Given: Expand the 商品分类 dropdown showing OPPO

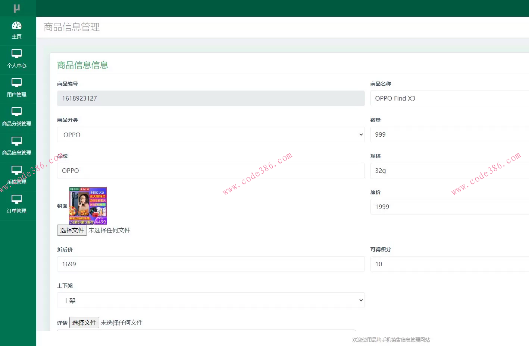Looking at the screenshot, I should click(211, 134).
